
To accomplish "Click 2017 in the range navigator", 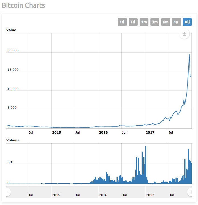I will pos(150,195).
